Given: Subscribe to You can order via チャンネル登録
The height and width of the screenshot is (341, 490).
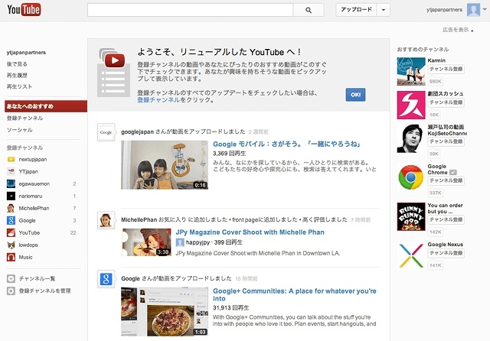Looking at the screenshot, I should pyautogui.click(x=446, y=219).
